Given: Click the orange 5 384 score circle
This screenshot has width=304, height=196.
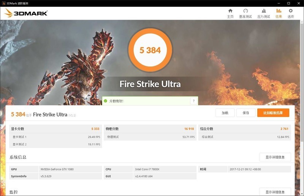Looking at the screenshot, I should 150,50.
